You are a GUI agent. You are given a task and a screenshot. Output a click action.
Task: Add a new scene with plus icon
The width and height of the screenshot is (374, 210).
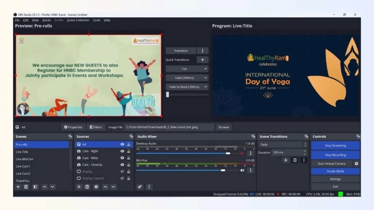pyautogui.click(x=18, y=187)
